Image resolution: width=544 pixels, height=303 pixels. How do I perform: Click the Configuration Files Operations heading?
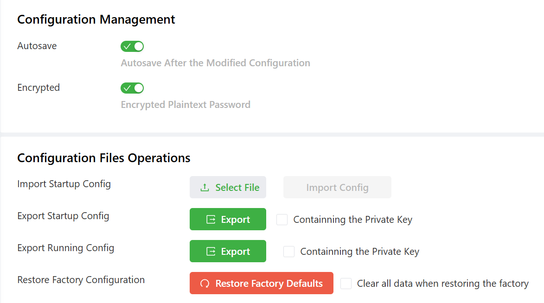click(104, 158)
